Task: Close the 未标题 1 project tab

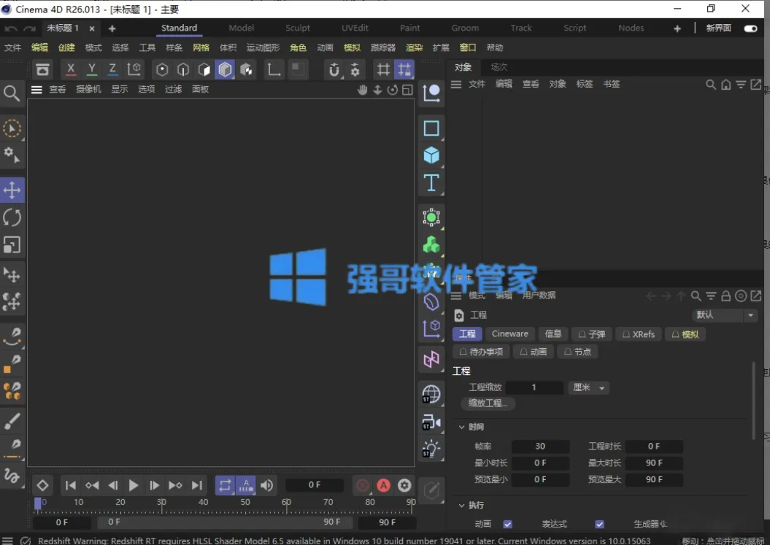Action: (x=92, y=28)
